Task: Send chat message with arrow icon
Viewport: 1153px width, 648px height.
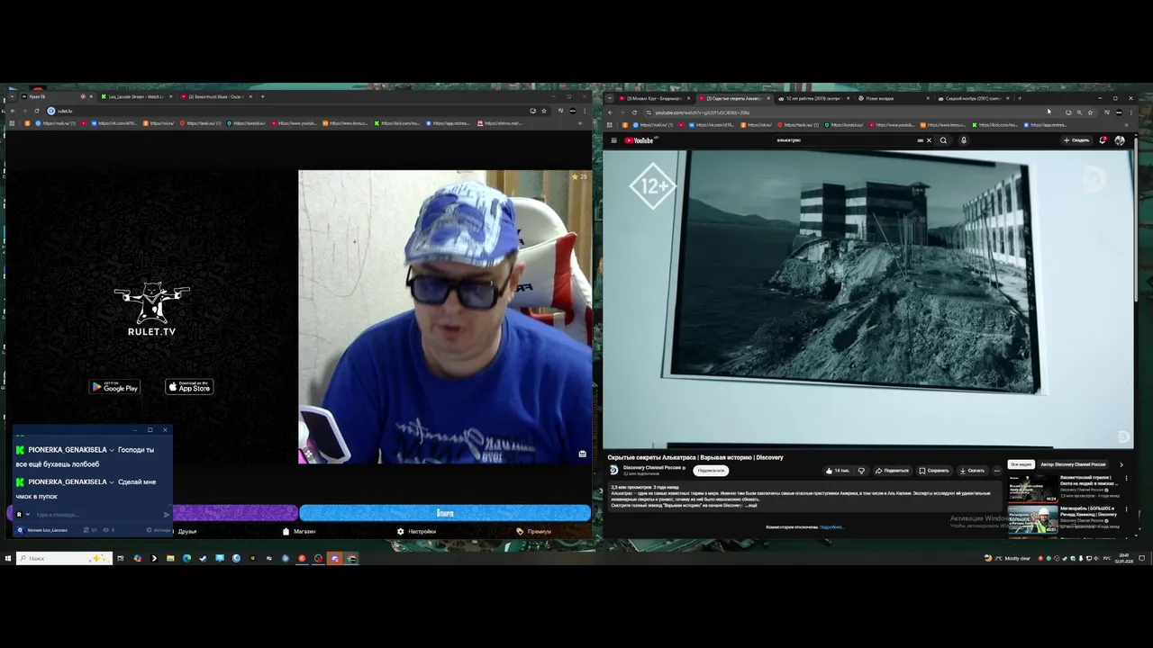Action: pos(166,515)
